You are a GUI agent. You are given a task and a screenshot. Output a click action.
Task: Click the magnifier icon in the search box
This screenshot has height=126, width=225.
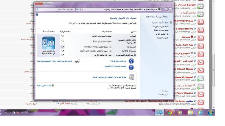tap(37, 9)
